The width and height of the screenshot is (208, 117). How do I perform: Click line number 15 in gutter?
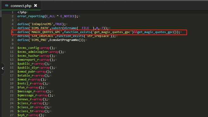12,68
